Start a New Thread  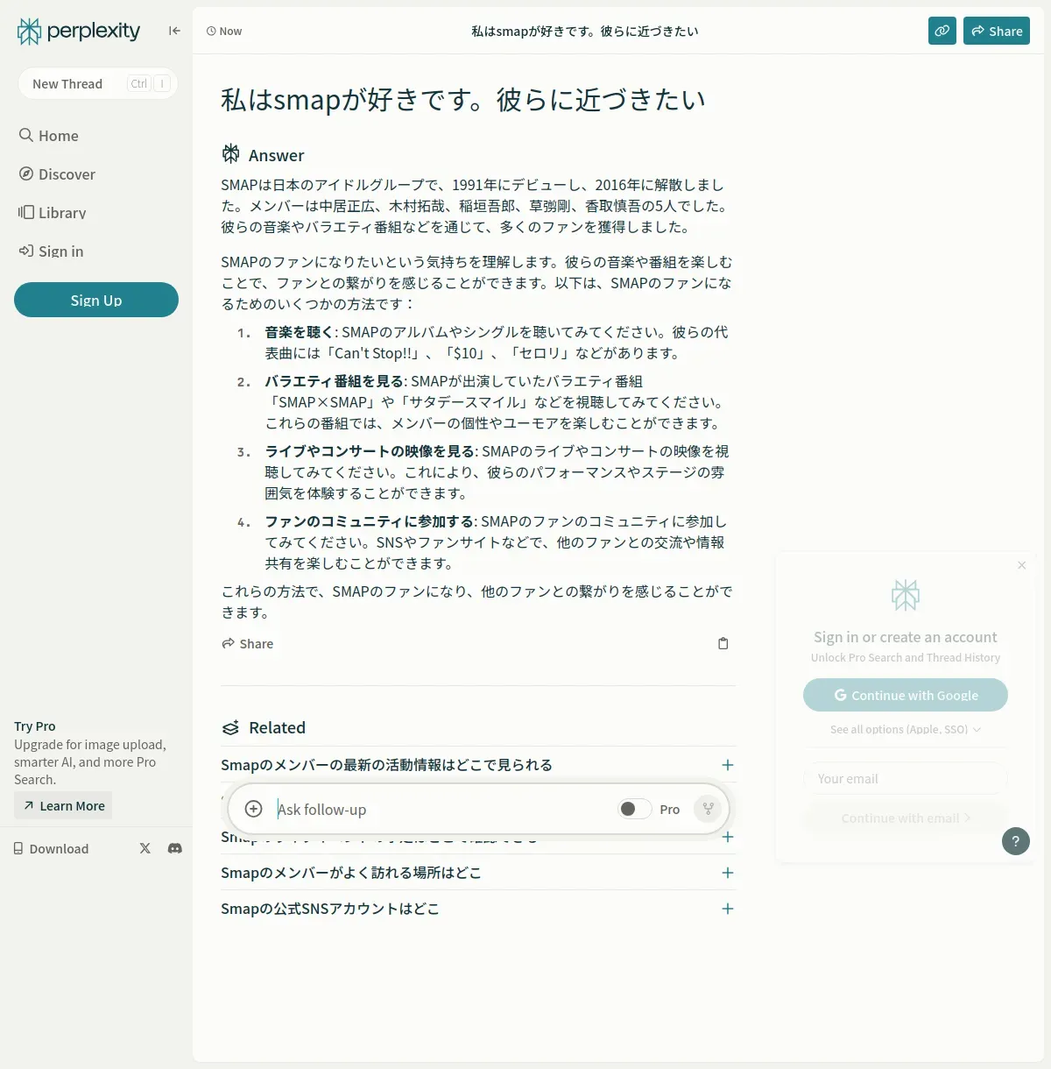(x=97, y=83)
